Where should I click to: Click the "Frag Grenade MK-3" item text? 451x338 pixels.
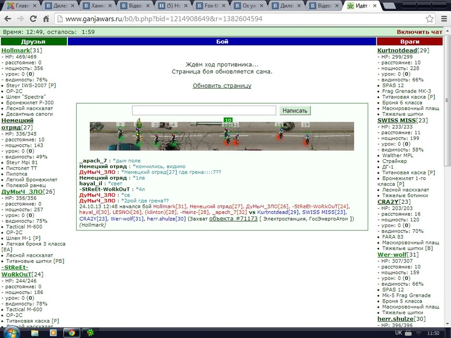click(x=406, y=91)
